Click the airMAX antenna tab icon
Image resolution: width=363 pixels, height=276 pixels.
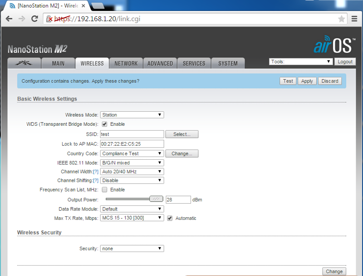[x=24, y=63]
